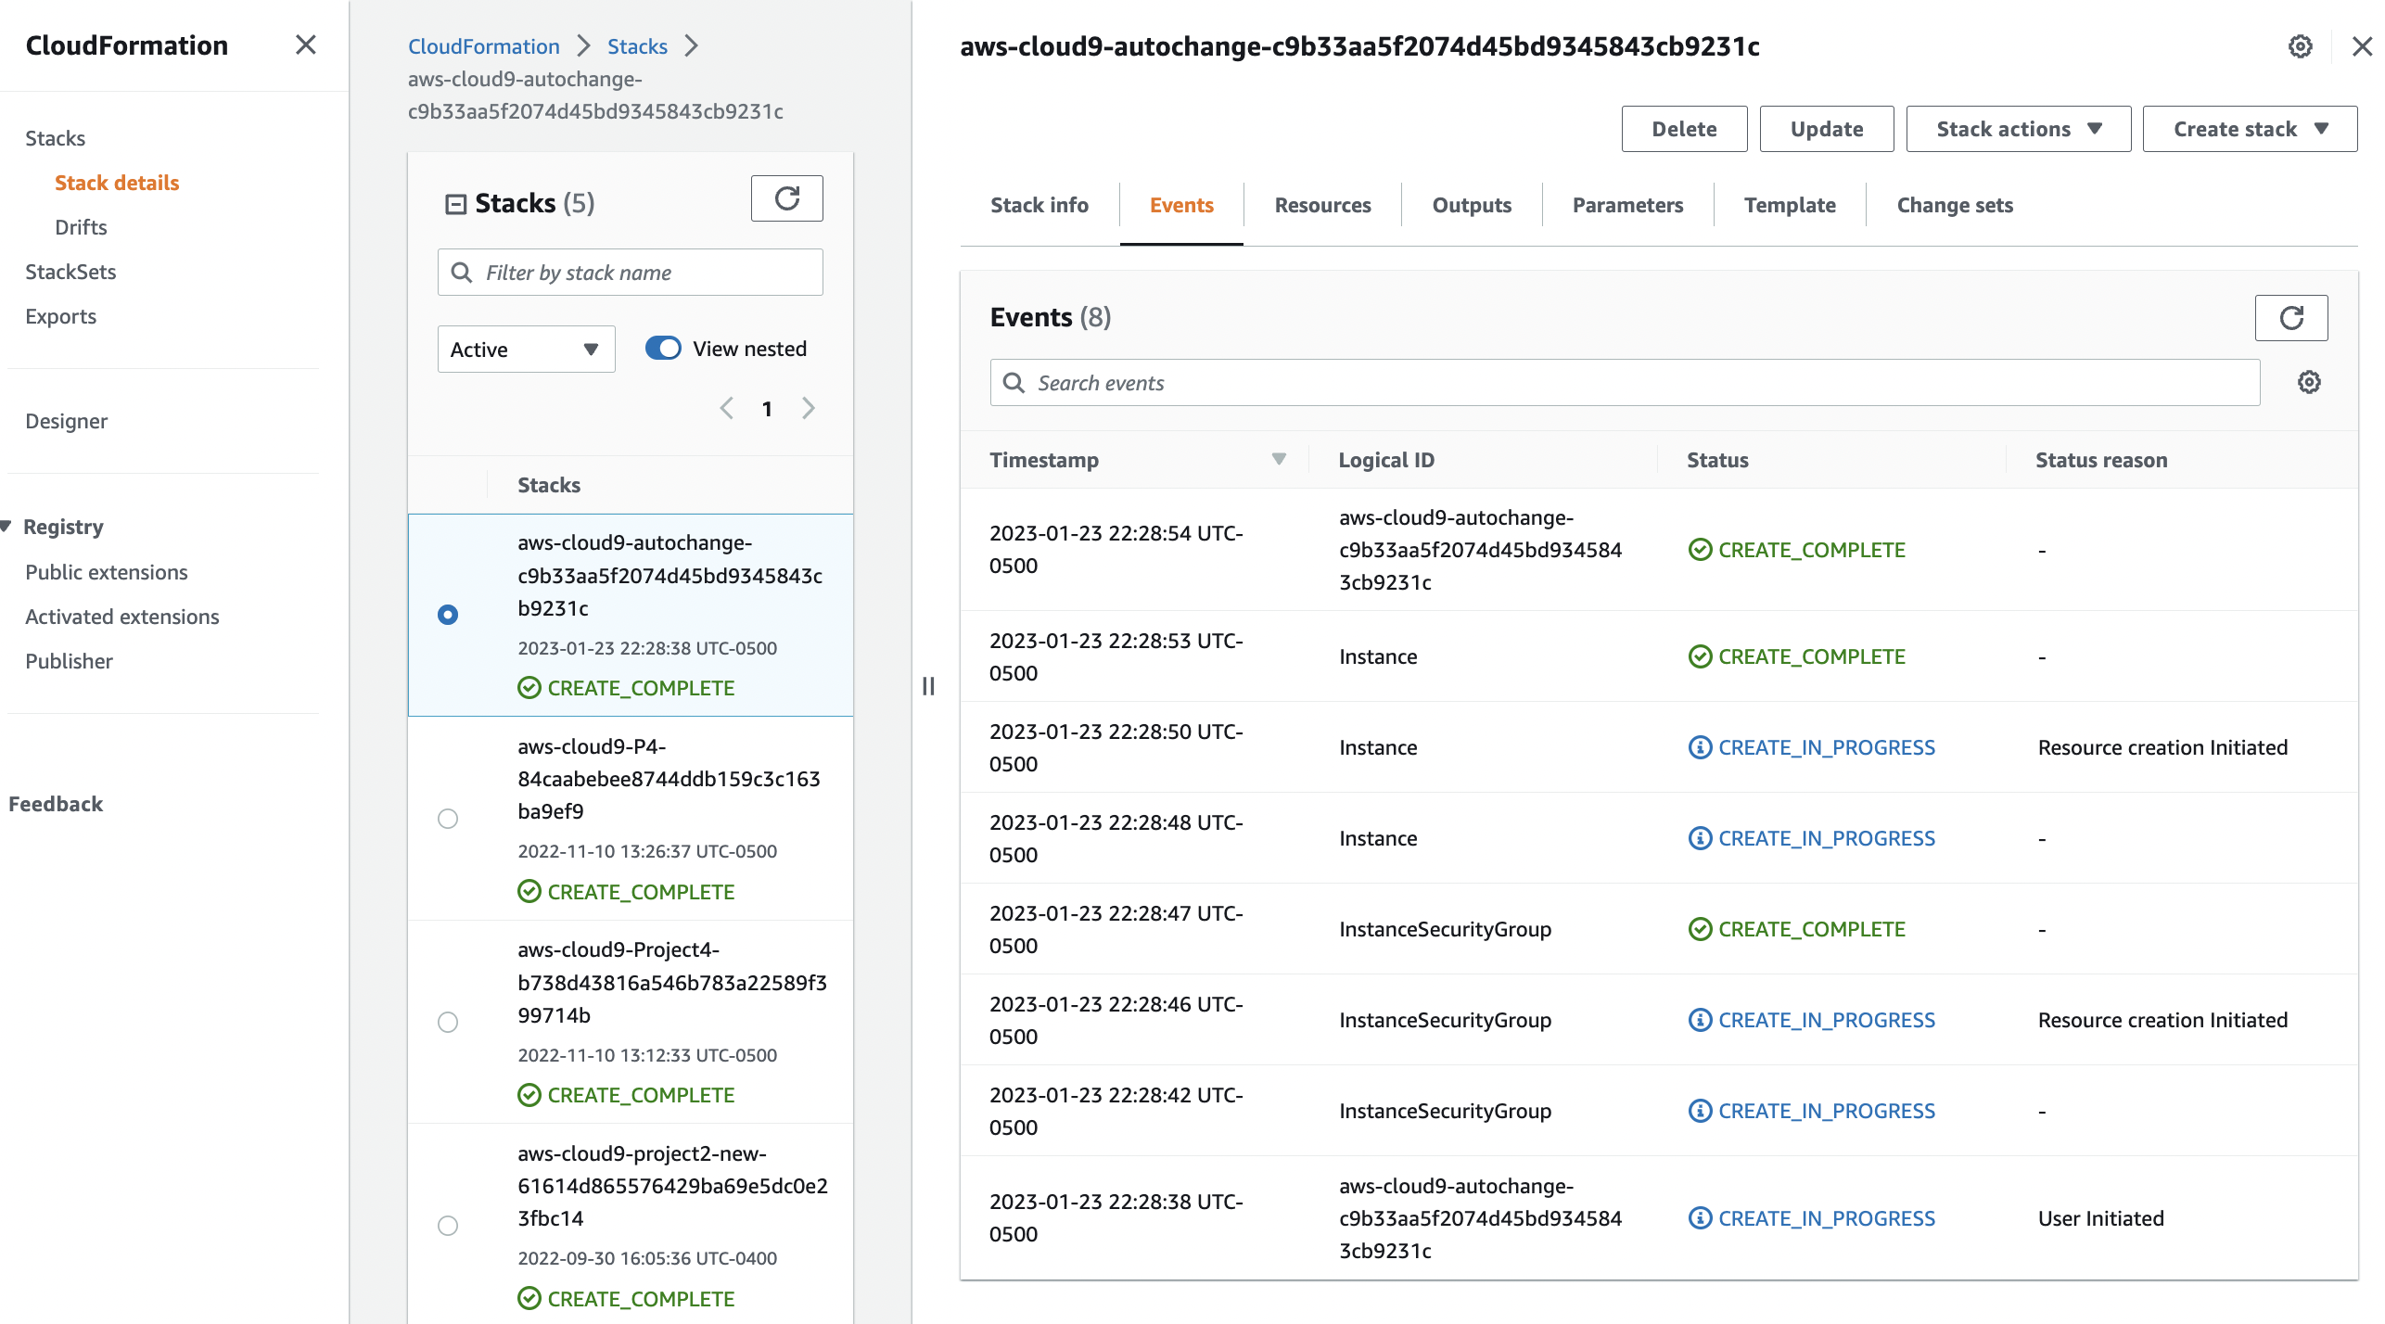View the Template tab
This screenshot has width=2385, height=1324.
1790,205
